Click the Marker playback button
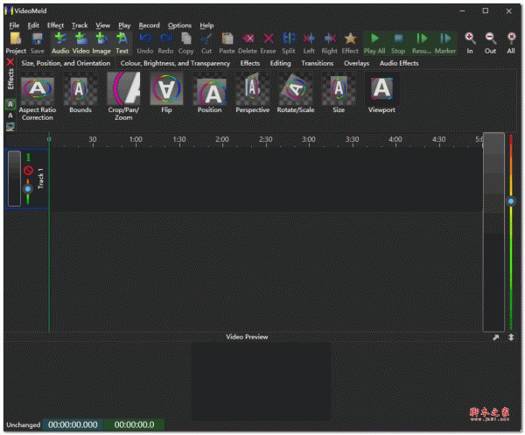 tap(445, 44)
